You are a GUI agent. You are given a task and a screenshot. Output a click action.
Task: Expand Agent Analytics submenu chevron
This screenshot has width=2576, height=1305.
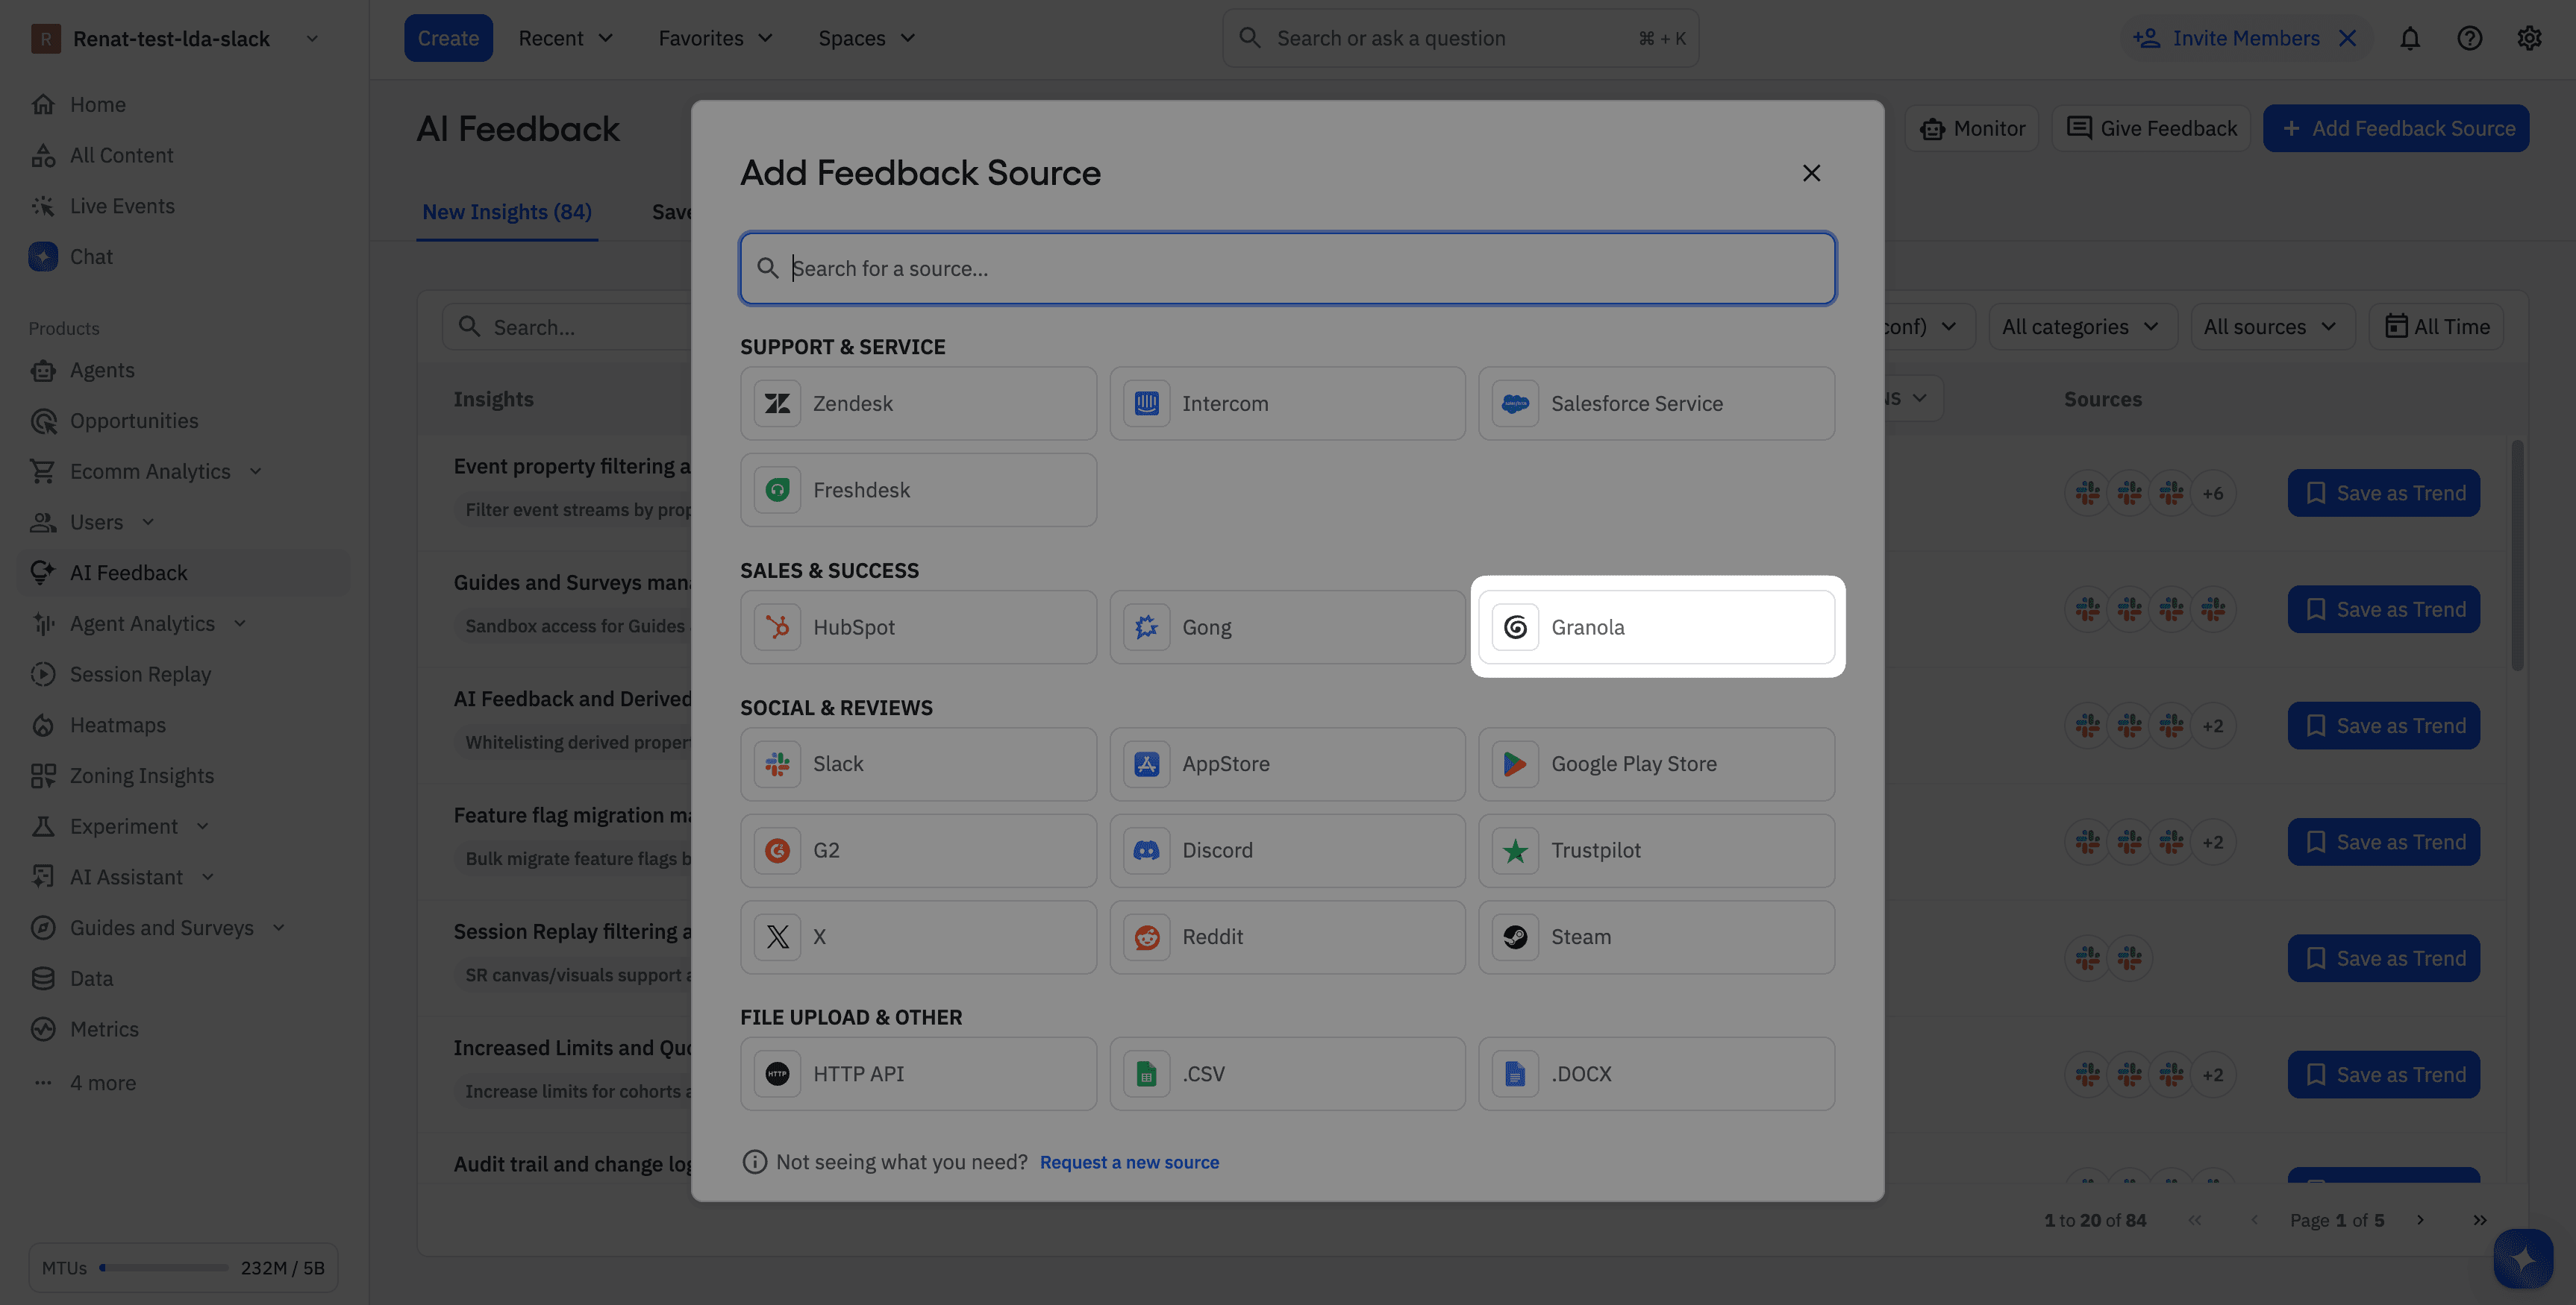tap(240, 624)
